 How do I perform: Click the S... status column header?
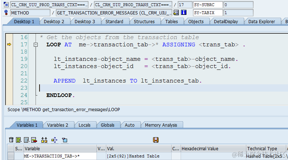click(19, 148)
